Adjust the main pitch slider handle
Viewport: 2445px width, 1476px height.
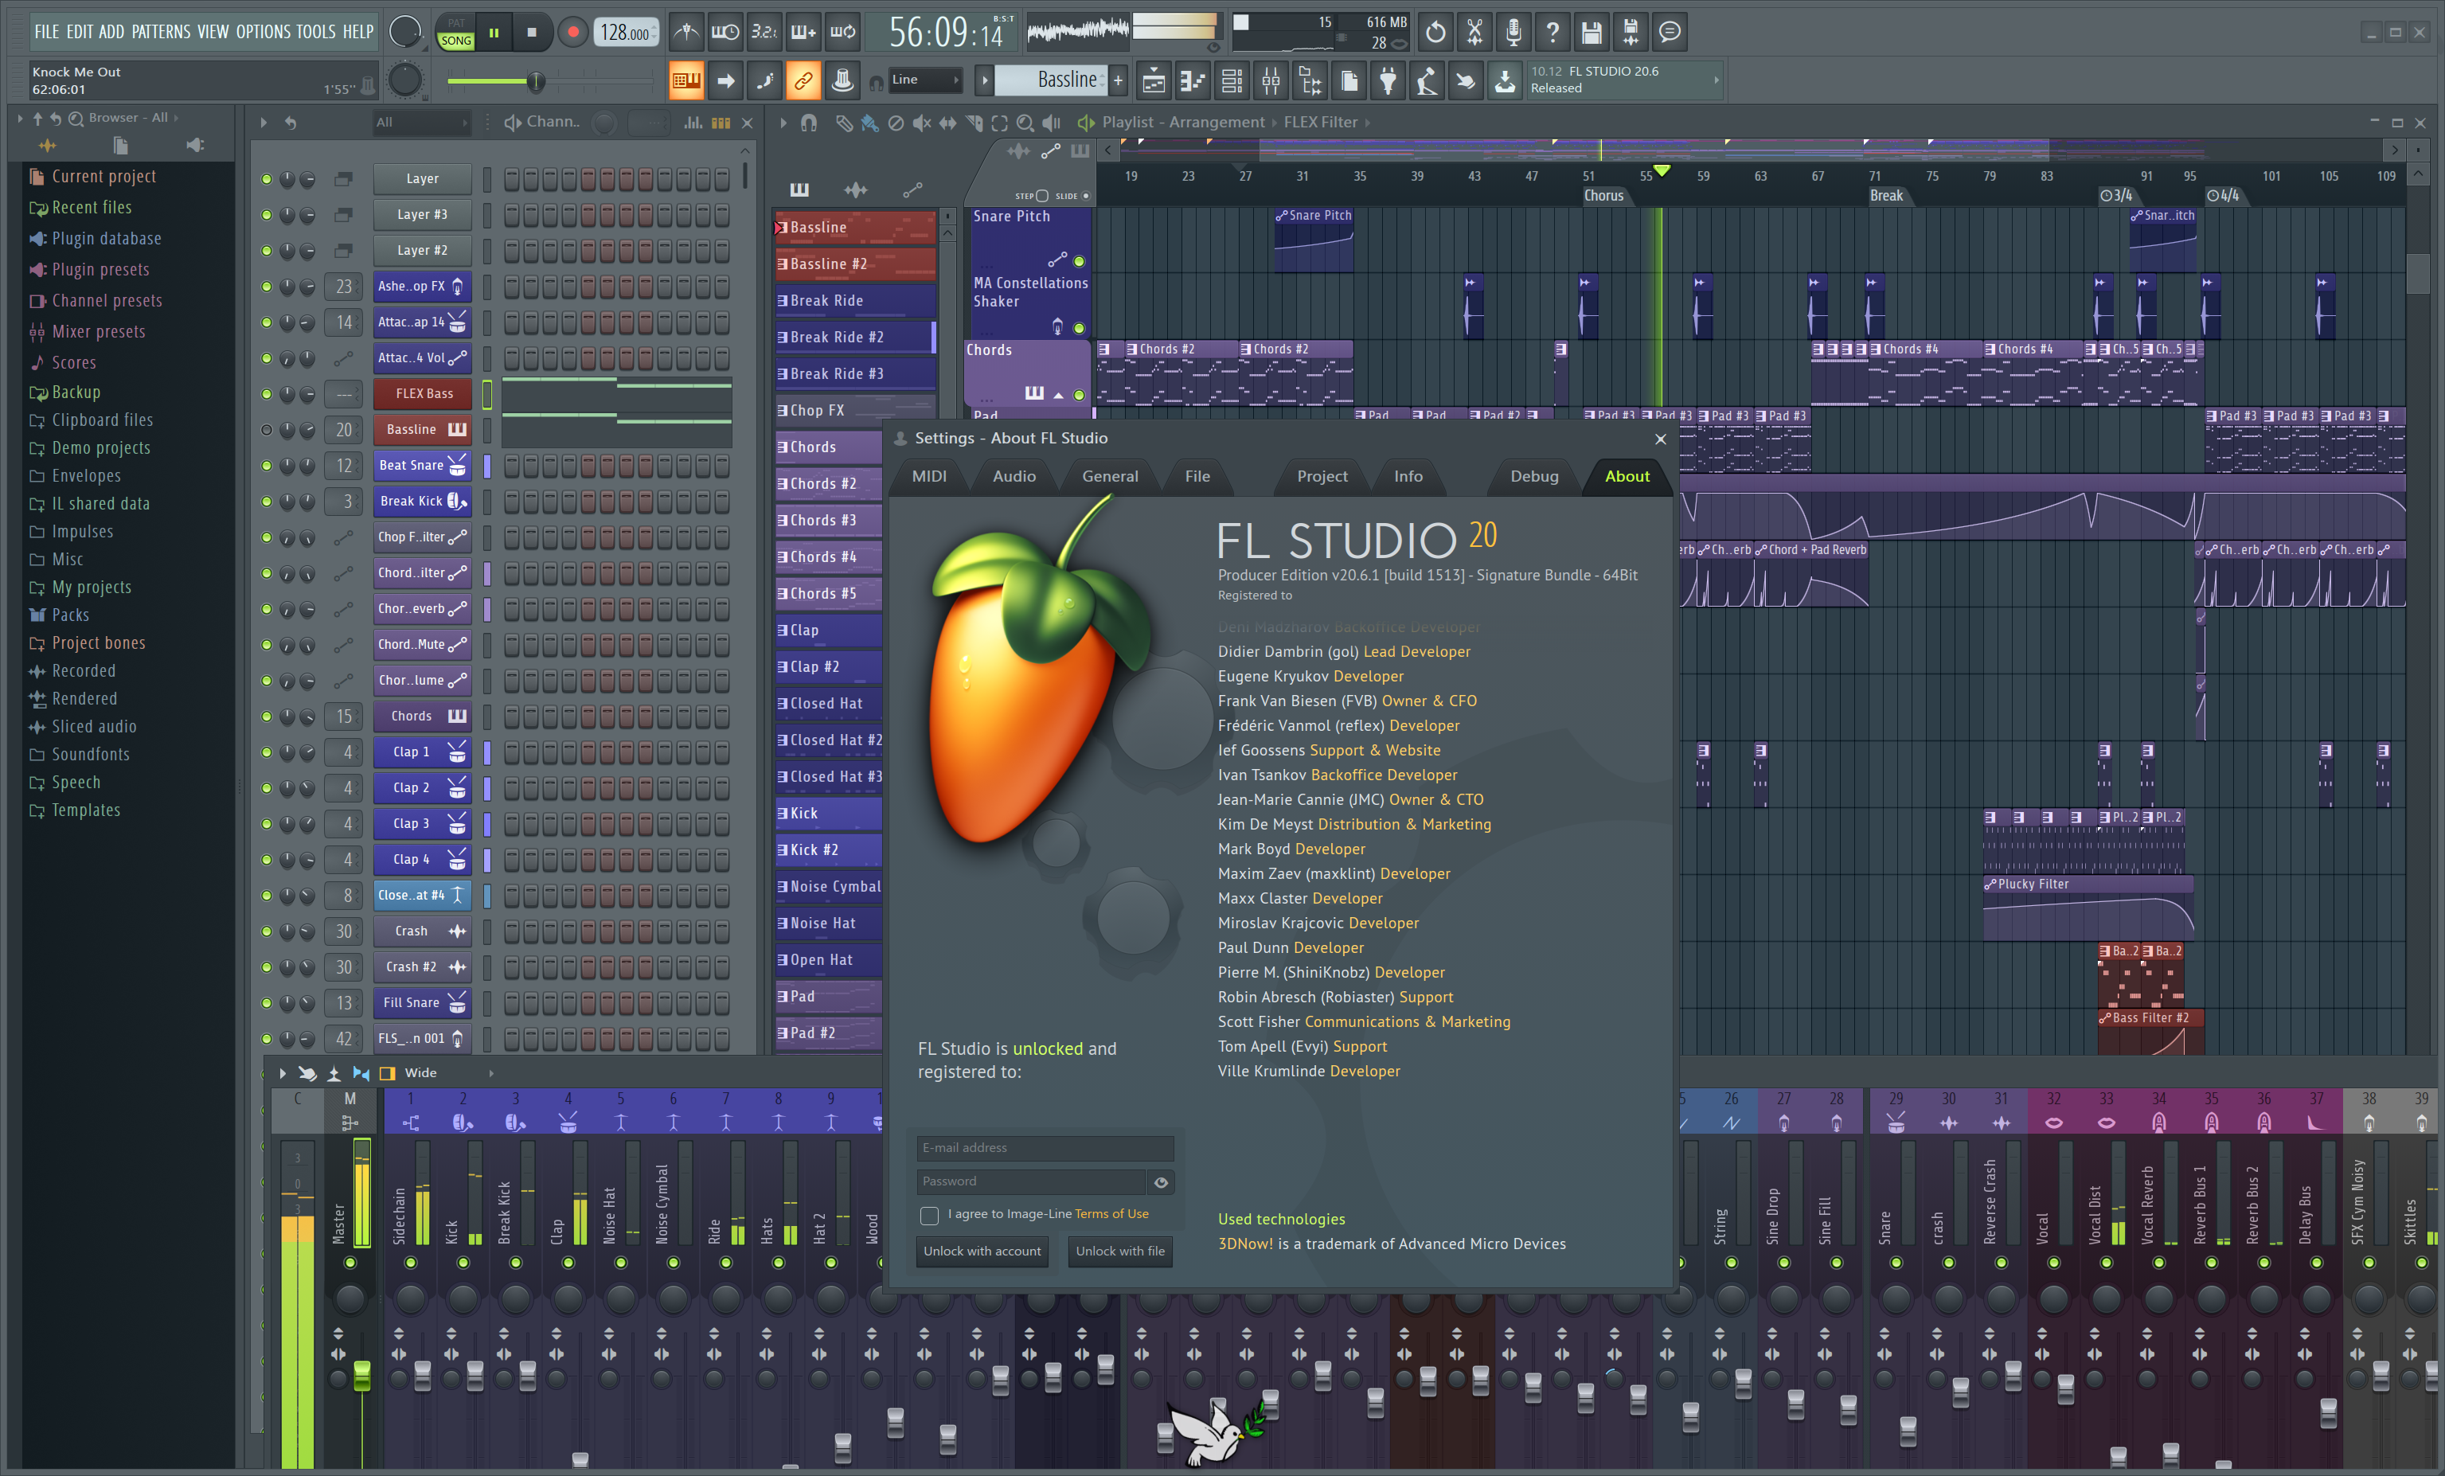coord(535,81)
